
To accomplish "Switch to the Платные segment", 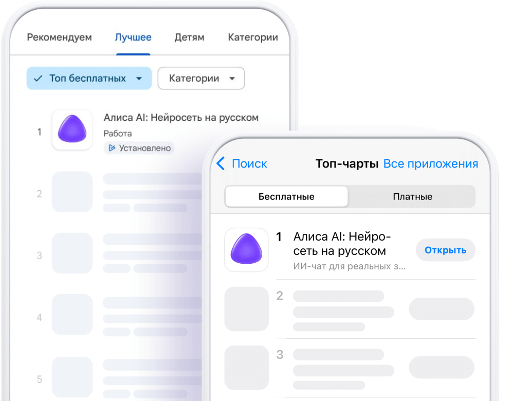I will [x=412, y=196].
